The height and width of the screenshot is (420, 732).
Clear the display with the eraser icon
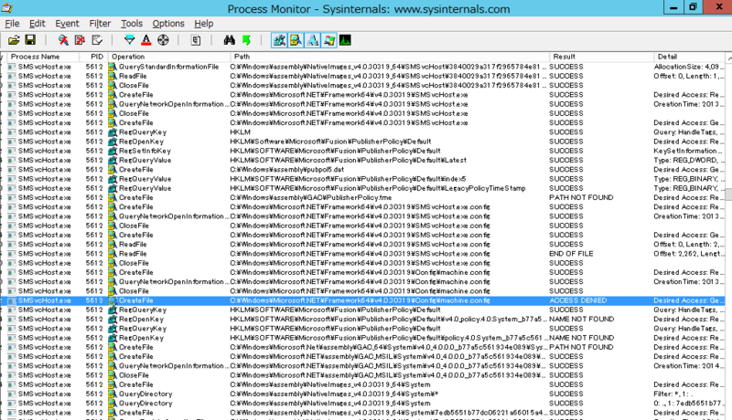(97, 40)
